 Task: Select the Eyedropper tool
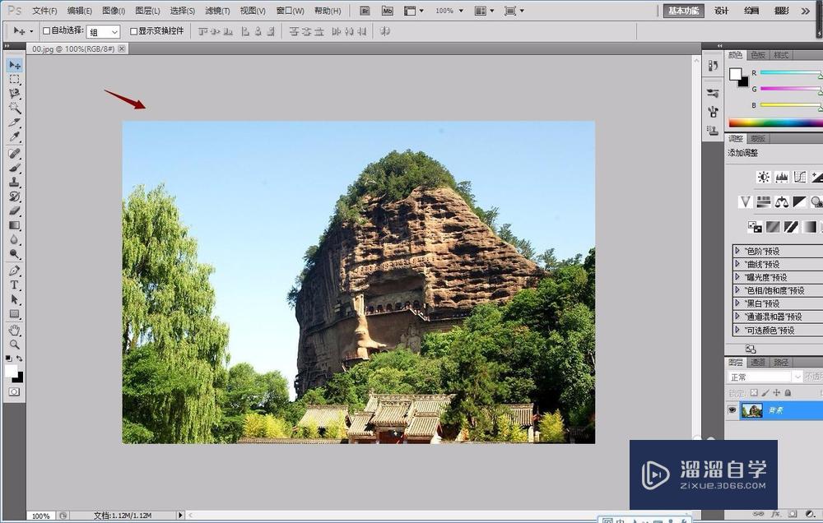pos(14,137)
